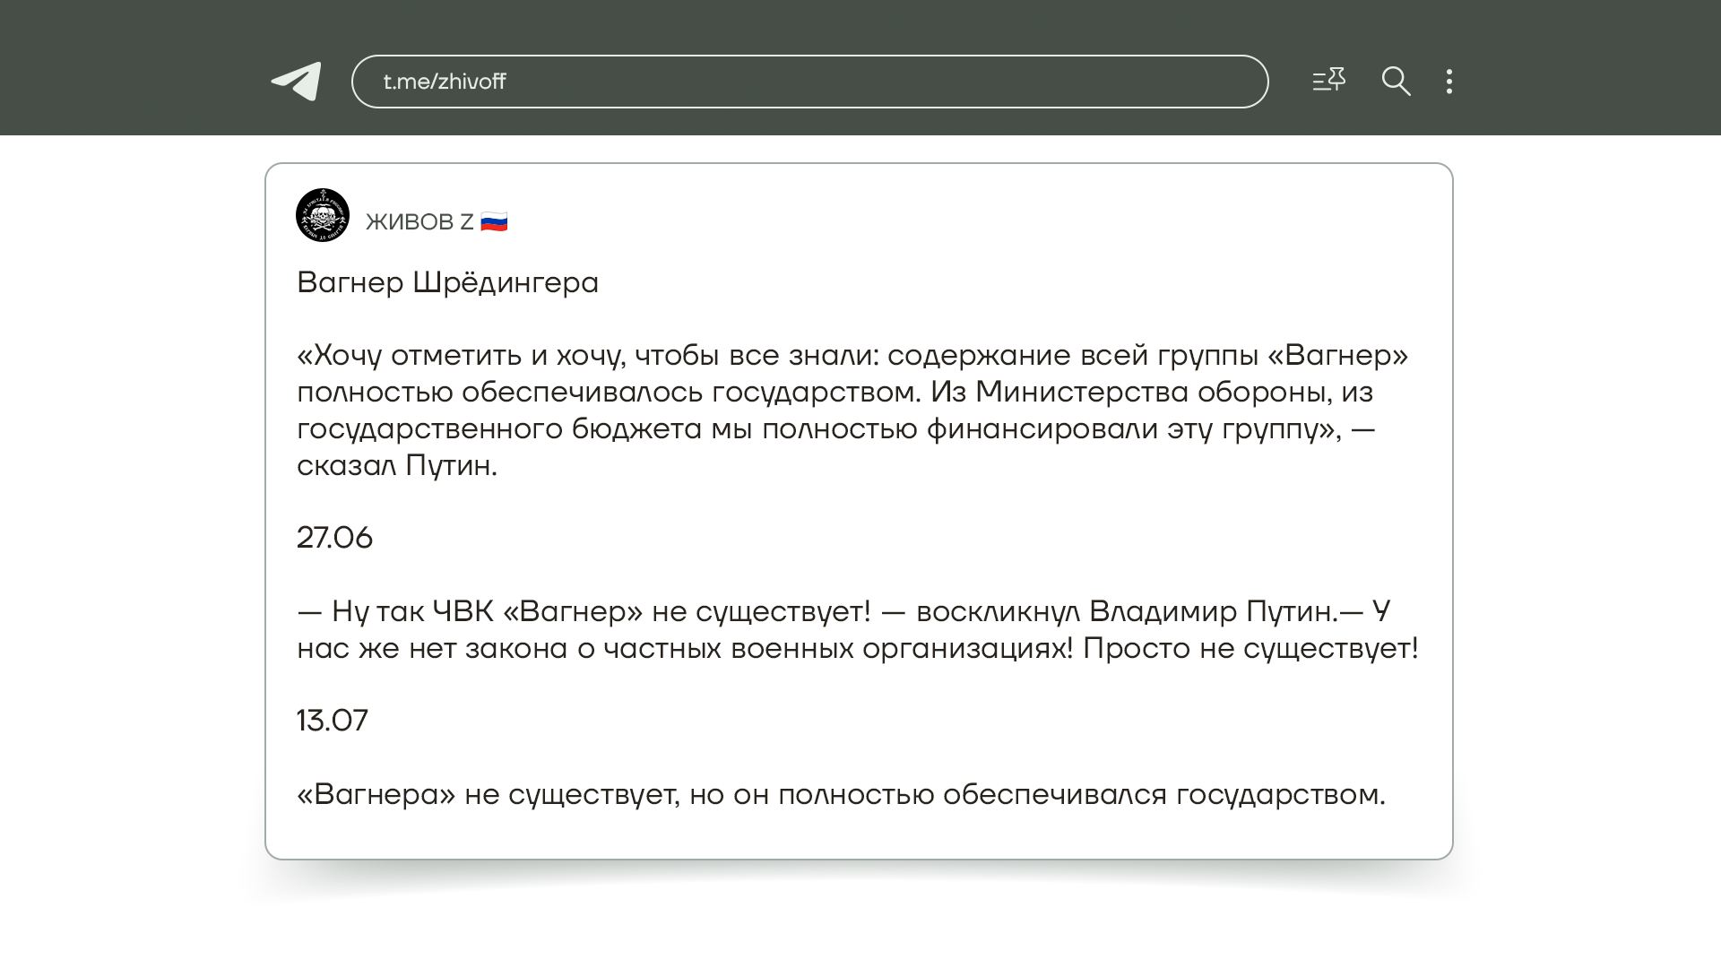Click the Telegram paper plane logo
1721x968 pixels.
[x=297, y=82]
